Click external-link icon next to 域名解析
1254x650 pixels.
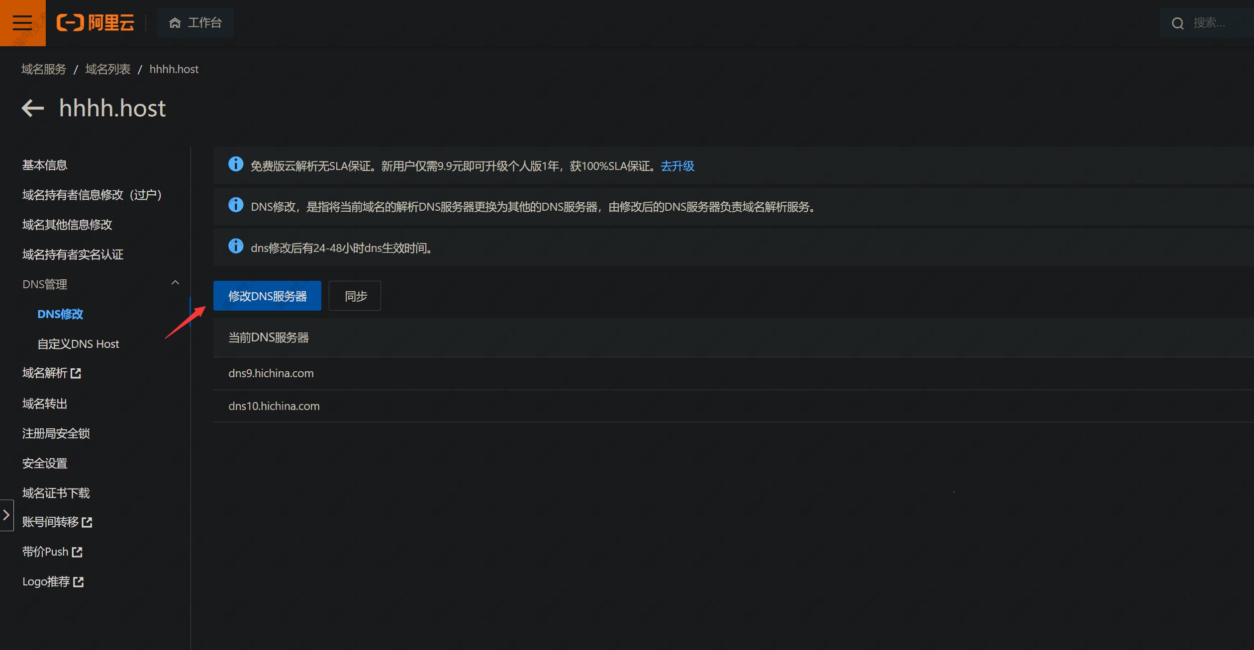pyautogui.click(x=76, y=373)
